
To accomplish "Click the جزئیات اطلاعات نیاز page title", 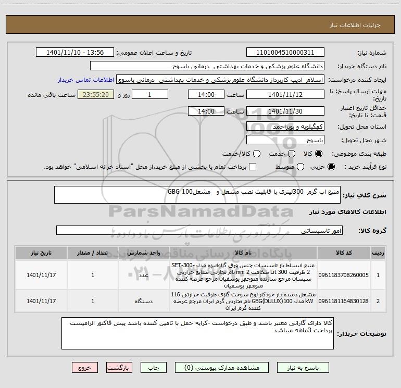I will pos(355,25).
